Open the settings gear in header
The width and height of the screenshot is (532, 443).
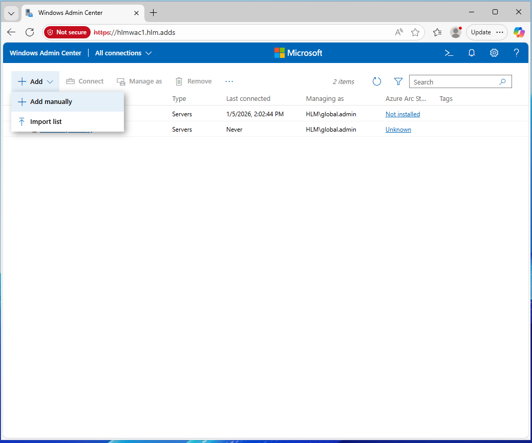[494, 53]
